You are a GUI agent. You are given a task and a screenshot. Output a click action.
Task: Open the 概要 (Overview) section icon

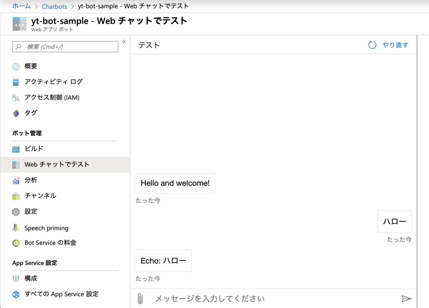(16, 66)
